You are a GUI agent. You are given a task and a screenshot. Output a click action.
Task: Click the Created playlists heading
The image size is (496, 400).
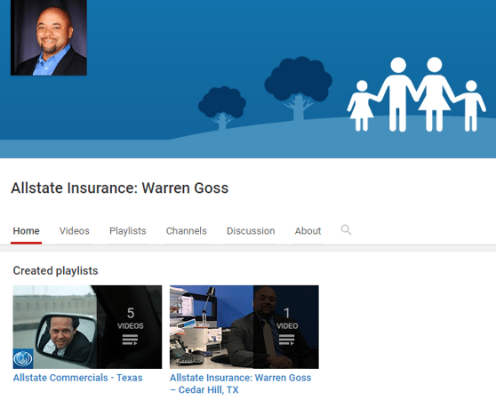tap(55, 271)
